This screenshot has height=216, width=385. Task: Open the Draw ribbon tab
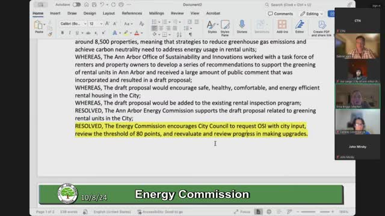[72, 13]
